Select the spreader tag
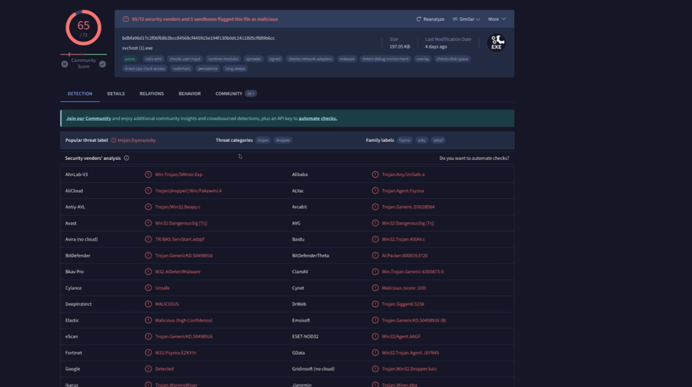Viewport: 692px width, 387px height. tap(253, 59)
